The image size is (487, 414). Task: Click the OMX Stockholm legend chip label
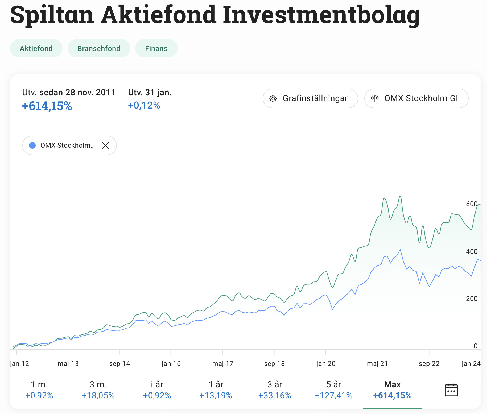click(68, 145)
